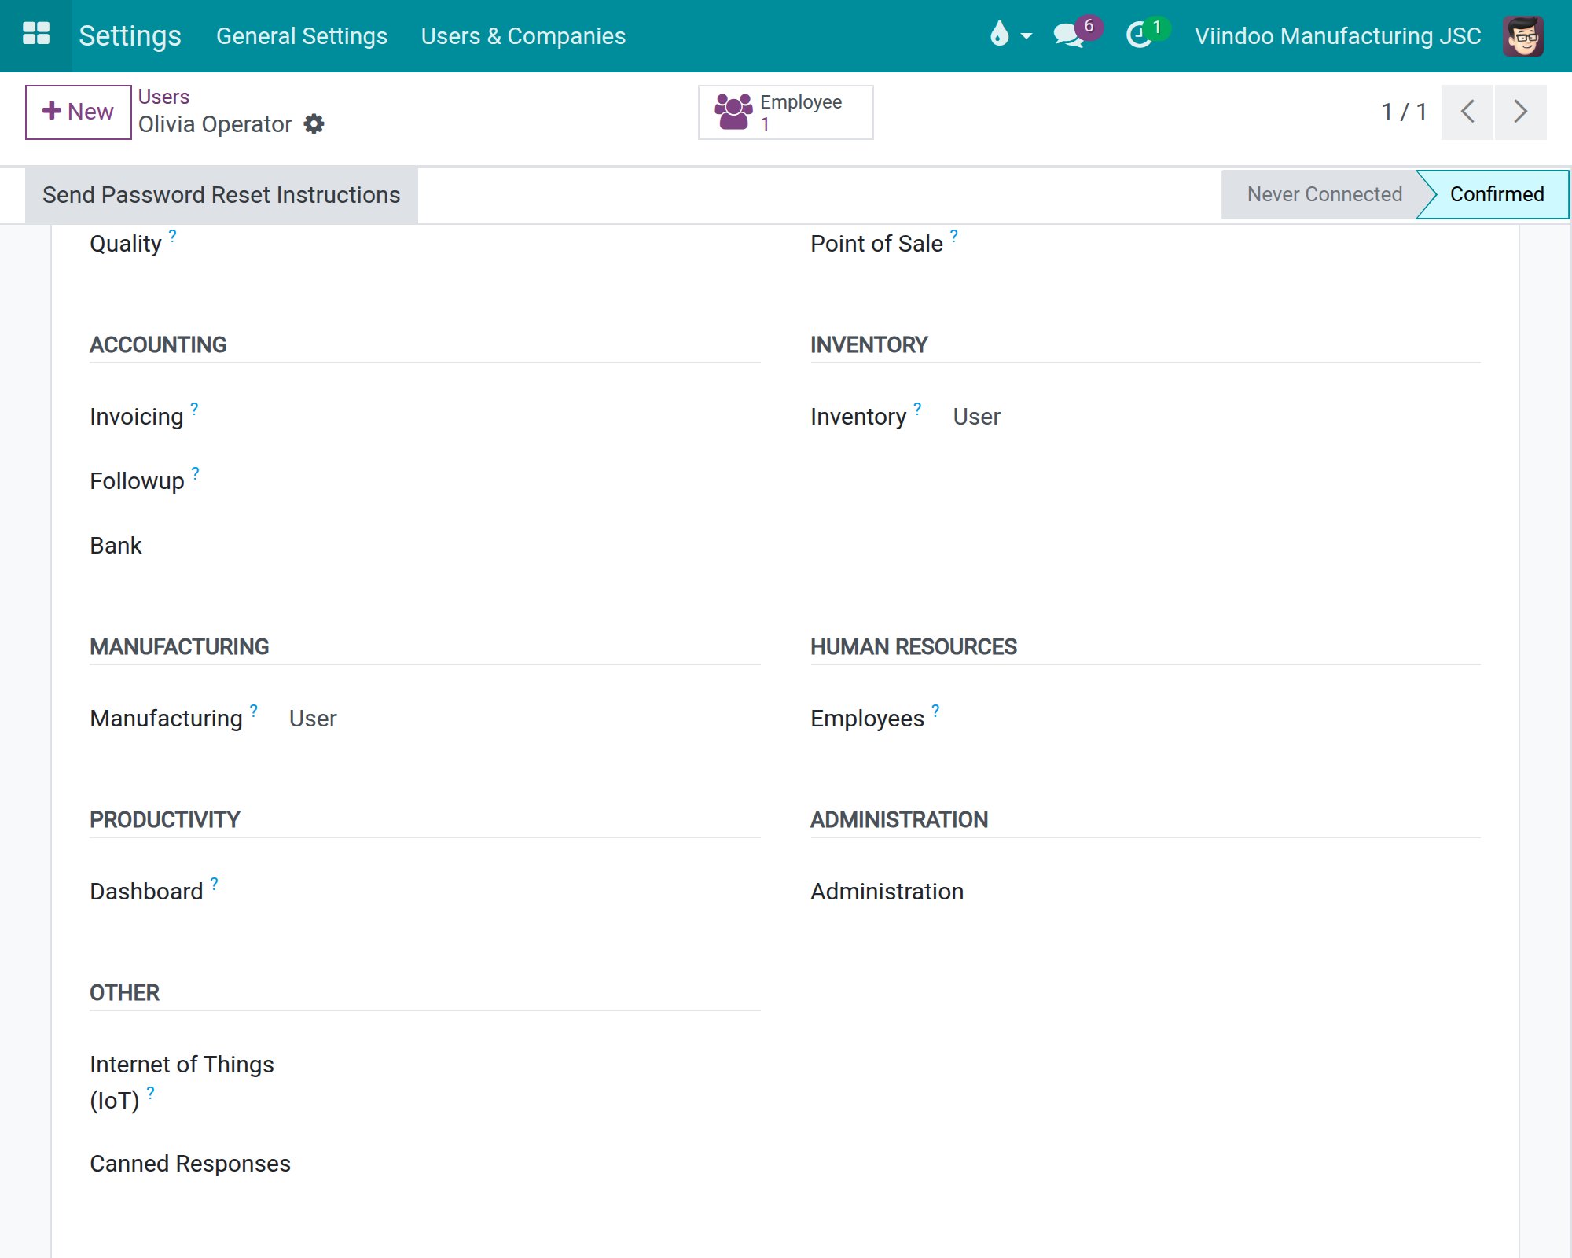Click the 1 / 1 pager counter
Screen dimensions: 1572x1258
1404,112
